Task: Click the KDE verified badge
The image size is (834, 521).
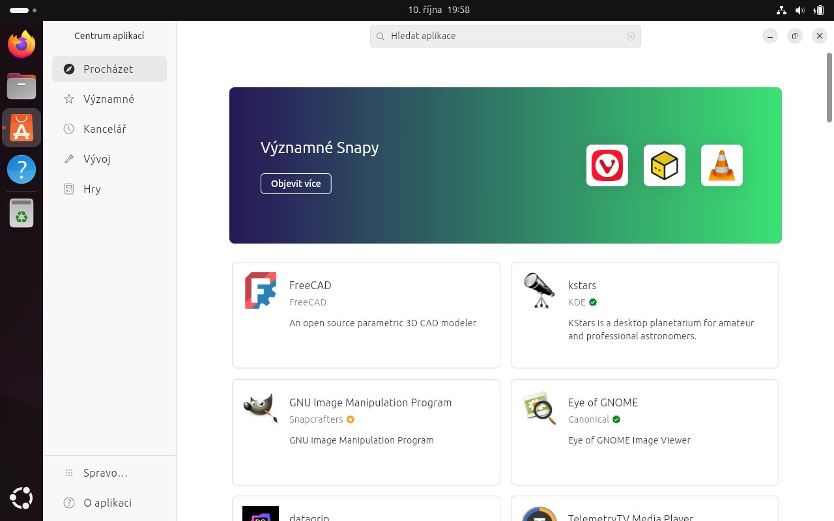Action: [593, 302]
